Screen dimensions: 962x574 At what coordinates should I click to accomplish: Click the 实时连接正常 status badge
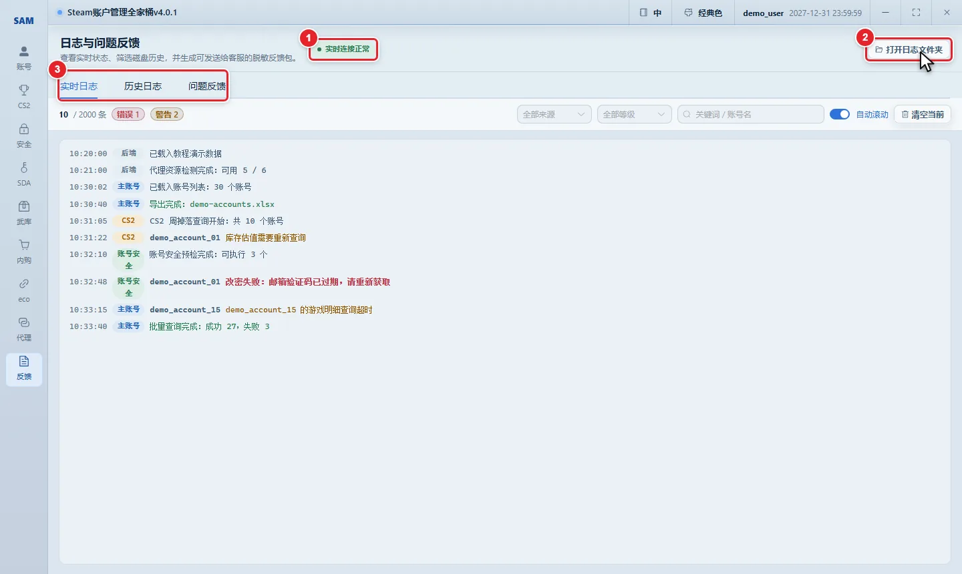pos(343,49)
